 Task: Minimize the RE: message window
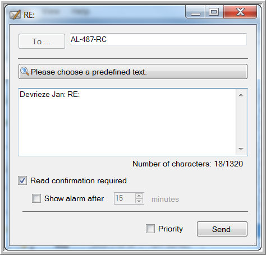195,12
